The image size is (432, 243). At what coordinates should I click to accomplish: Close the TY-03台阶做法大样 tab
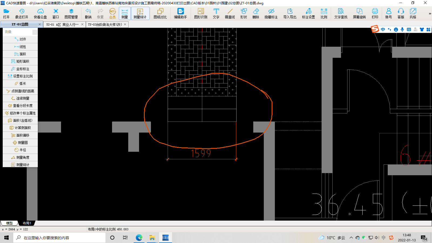point(125,24)
